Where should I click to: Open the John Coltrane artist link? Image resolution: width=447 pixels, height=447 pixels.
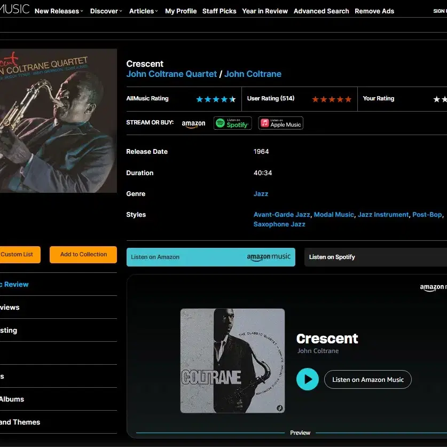(x=253, y=74)
